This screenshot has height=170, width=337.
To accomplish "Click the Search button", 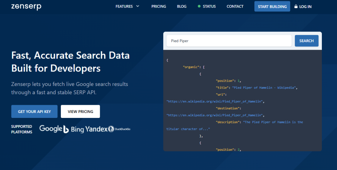I will (x=306, y=41).
